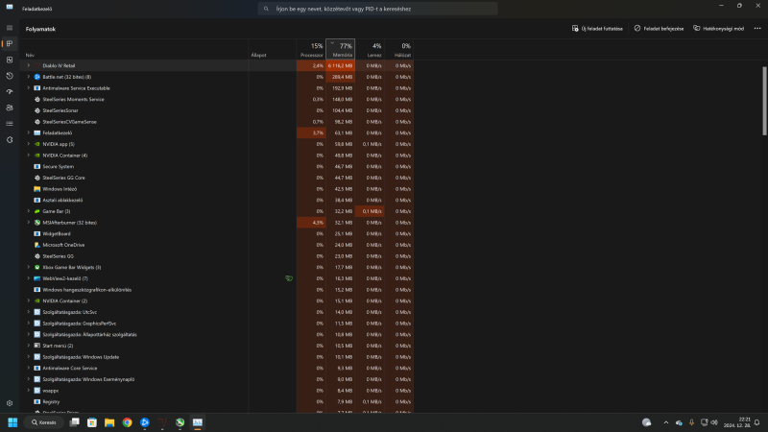The width and height of the screenshot is (768, 432).
Task: Click the Microsoft OneDrive process icon
Action: point(37,245)
